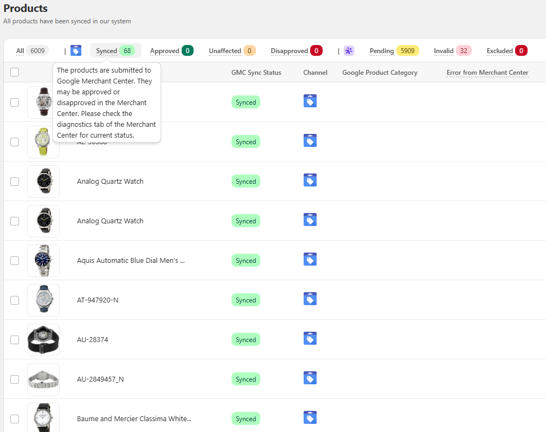Click the silver AU-2849457_N bracelet watch thumbnail
This screenshot has width=546, height=432.
tap(43, 379)
